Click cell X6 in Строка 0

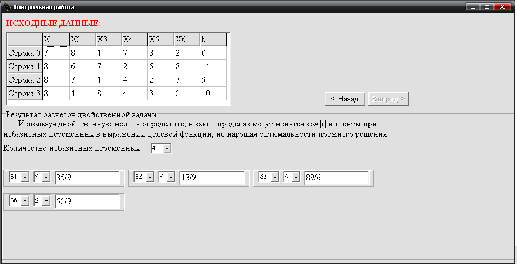pos(187,53)
